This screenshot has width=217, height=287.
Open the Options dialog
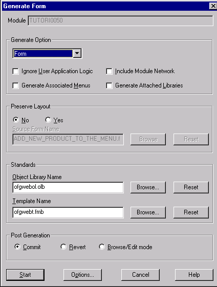[82, 275]
